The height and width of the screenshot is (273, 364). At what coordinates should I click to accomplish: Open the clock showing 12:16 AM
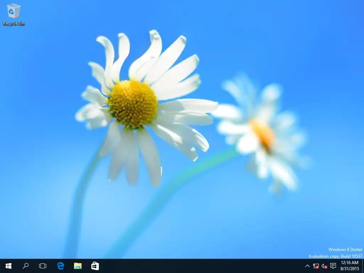pos(350,266)
